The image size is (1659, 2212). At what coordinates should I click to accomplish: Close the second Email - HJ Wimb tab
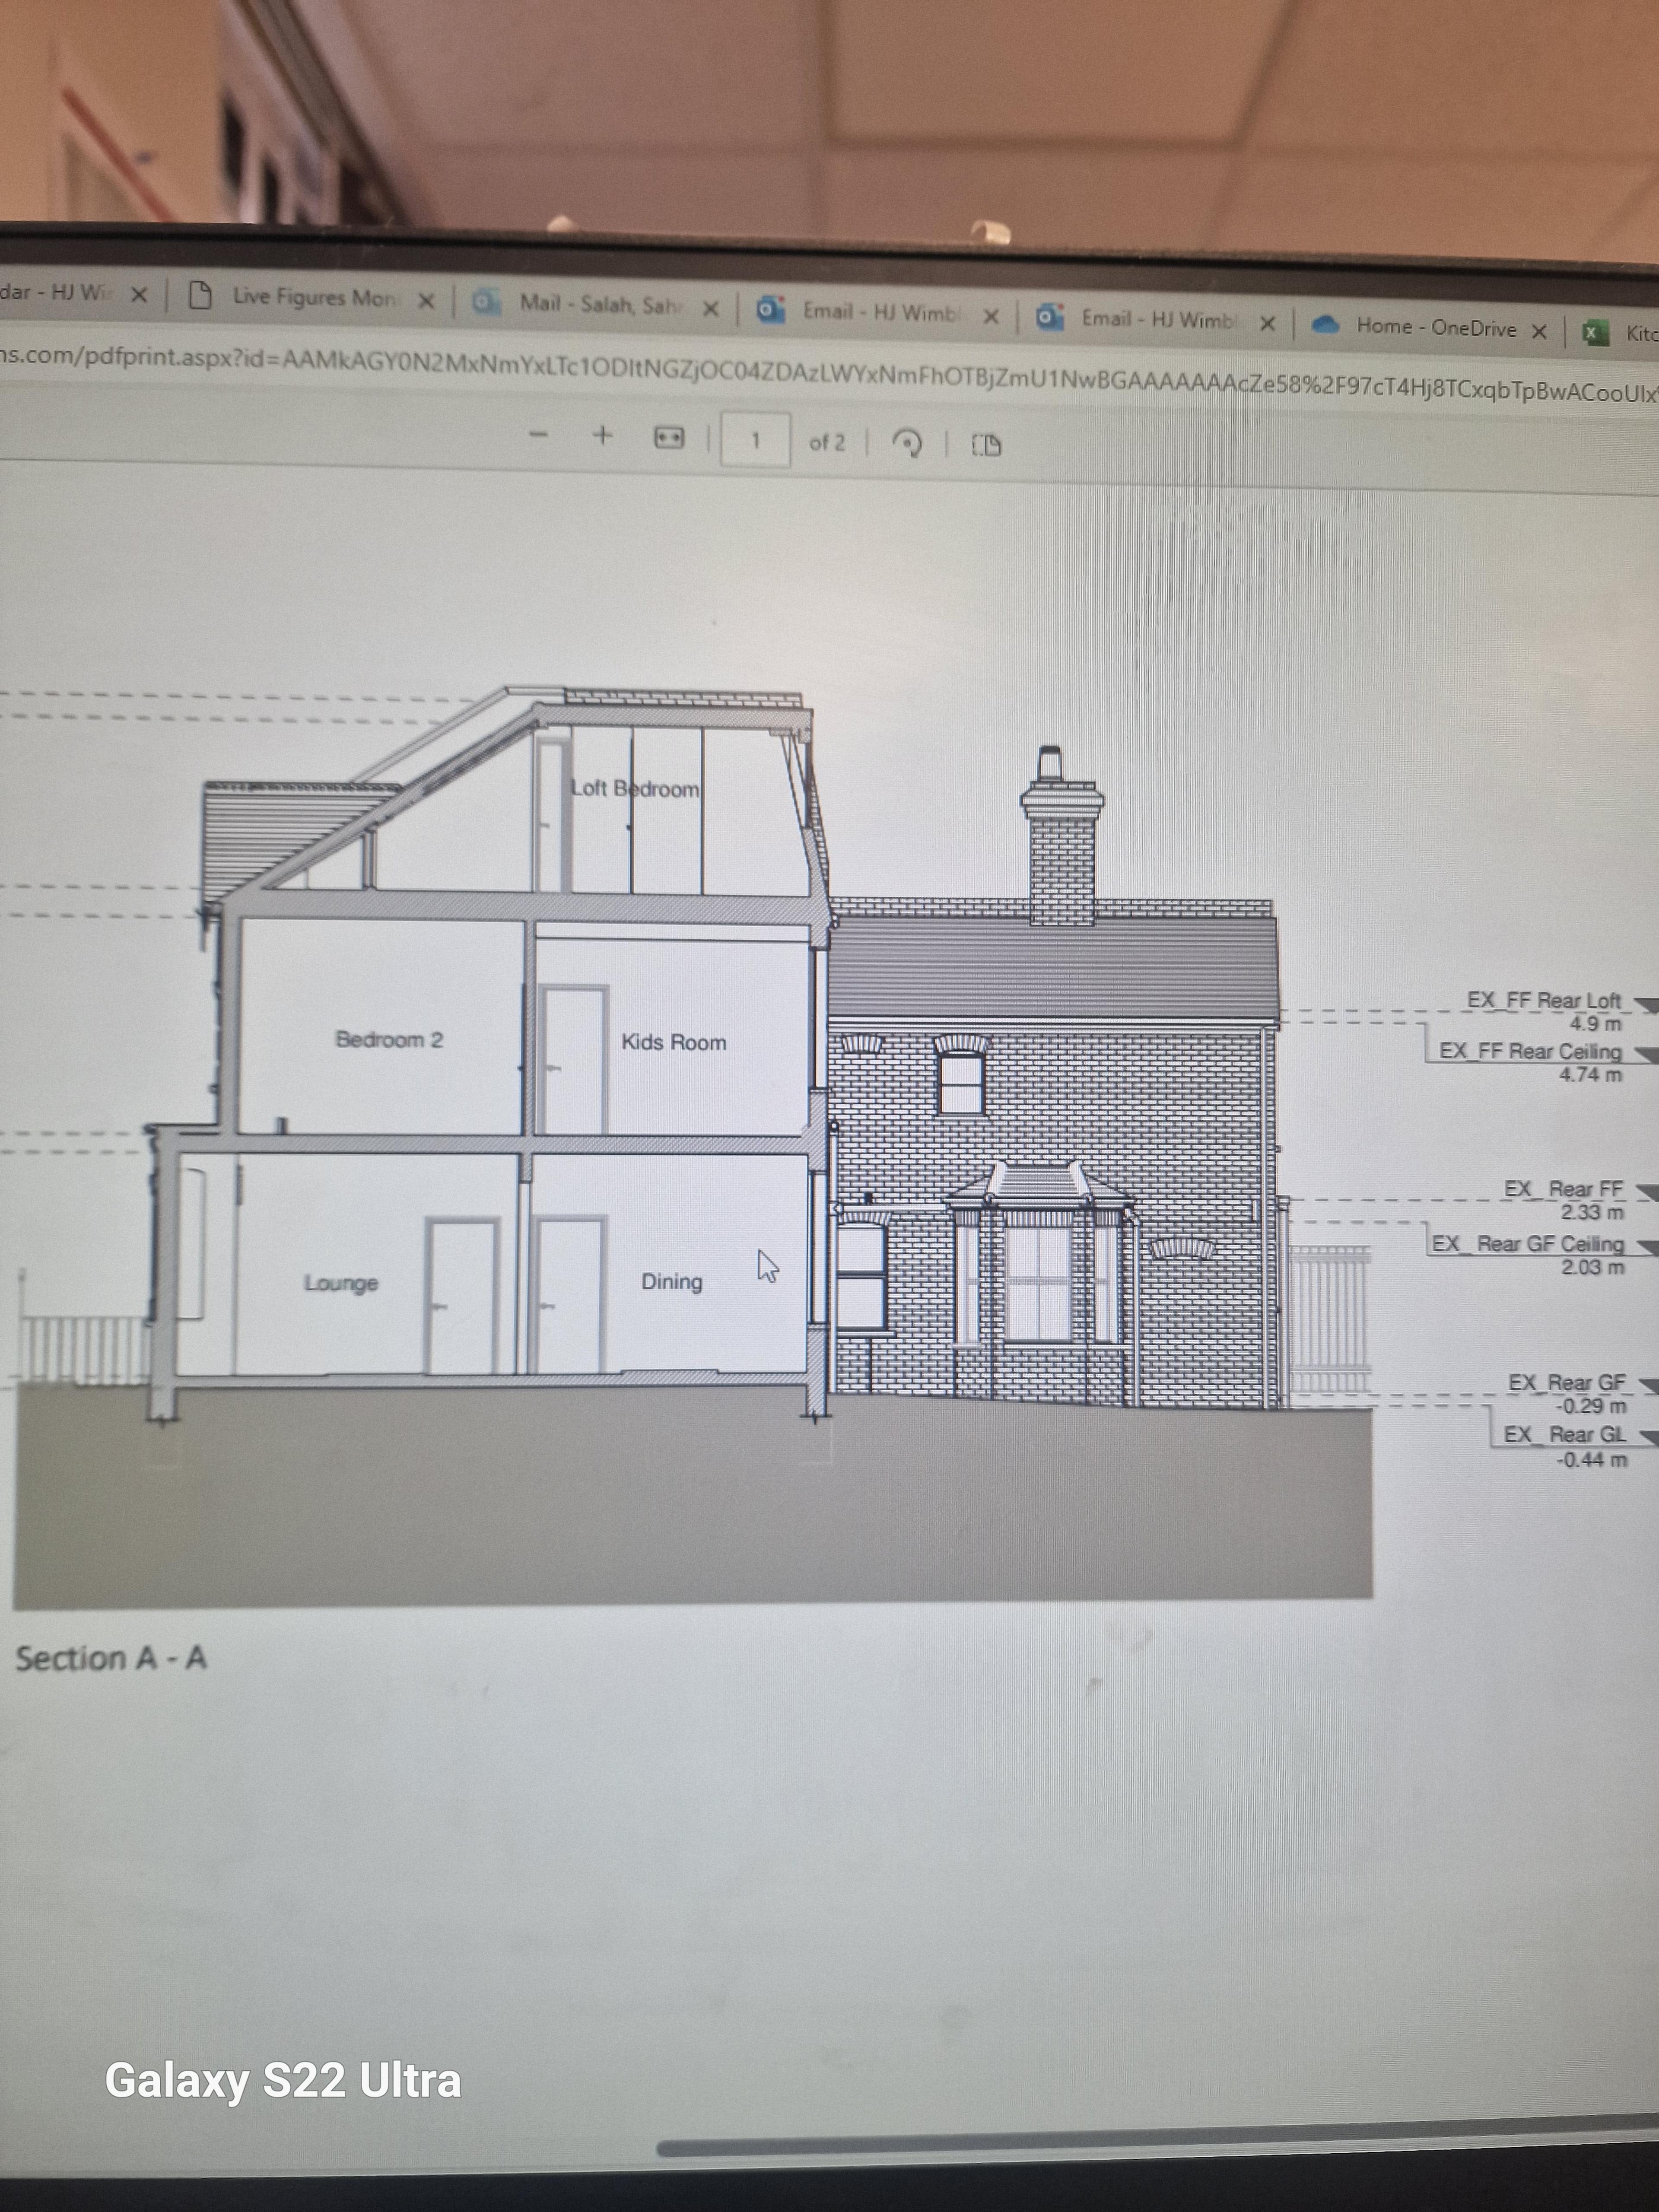click(1267, 323)
